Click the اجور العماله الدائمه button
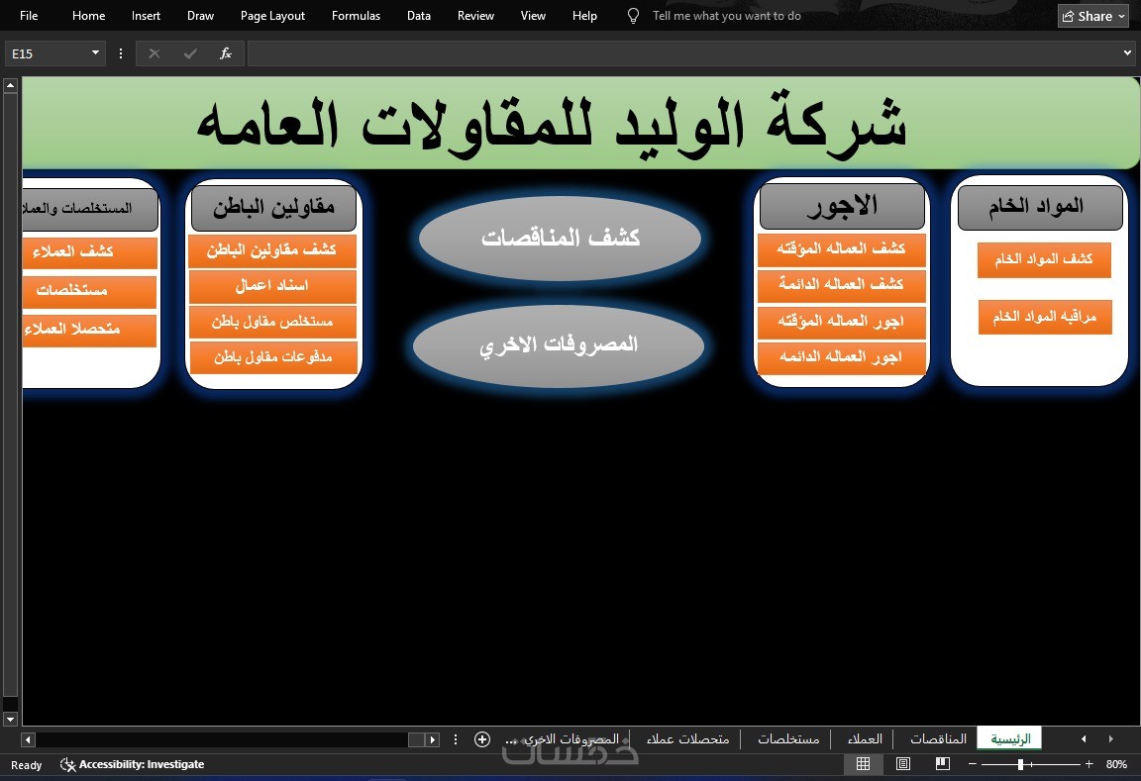Screen dimensions: 1141x781 point(841,357)
